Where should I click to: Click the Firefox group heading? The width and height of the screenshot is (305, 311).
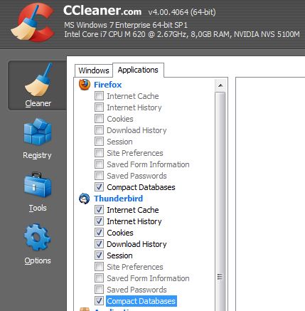[108, 85]
